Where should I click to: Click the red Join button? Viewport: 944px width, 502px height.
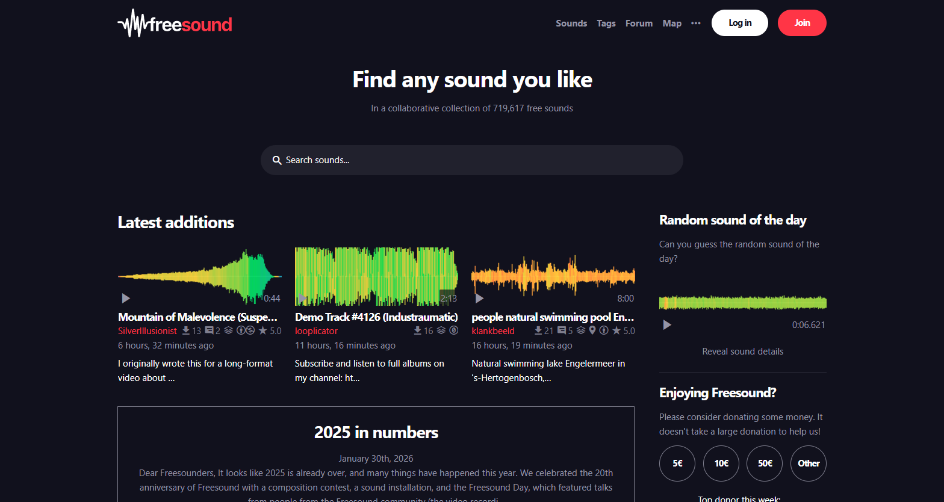coord(802,23)
